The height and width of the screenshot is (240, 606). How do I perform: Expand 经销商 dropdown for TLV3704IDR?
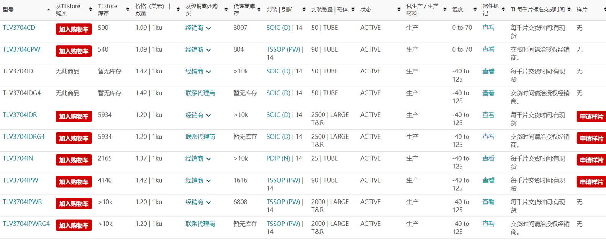click(208, 115)
